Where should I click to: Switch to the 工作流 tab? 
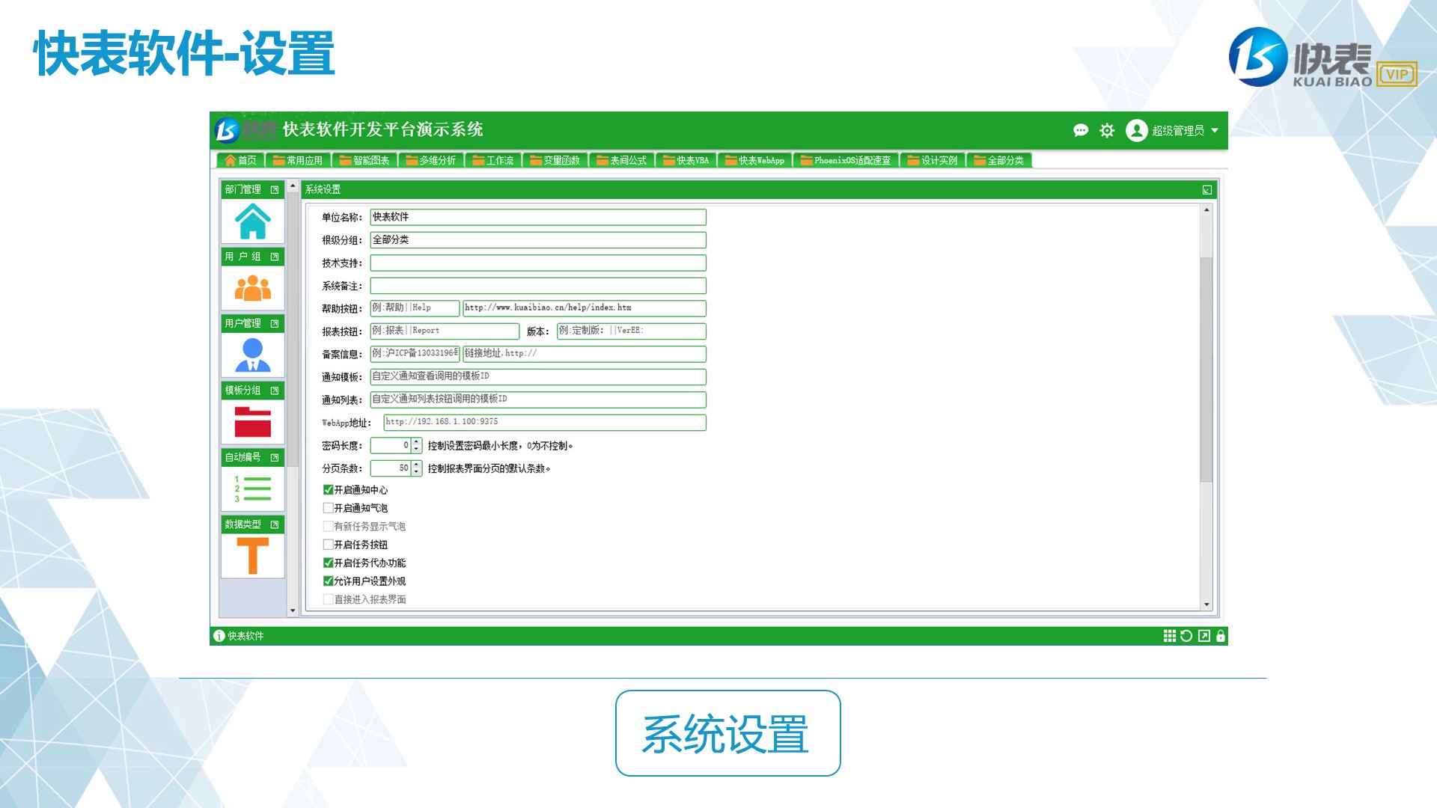493,161
